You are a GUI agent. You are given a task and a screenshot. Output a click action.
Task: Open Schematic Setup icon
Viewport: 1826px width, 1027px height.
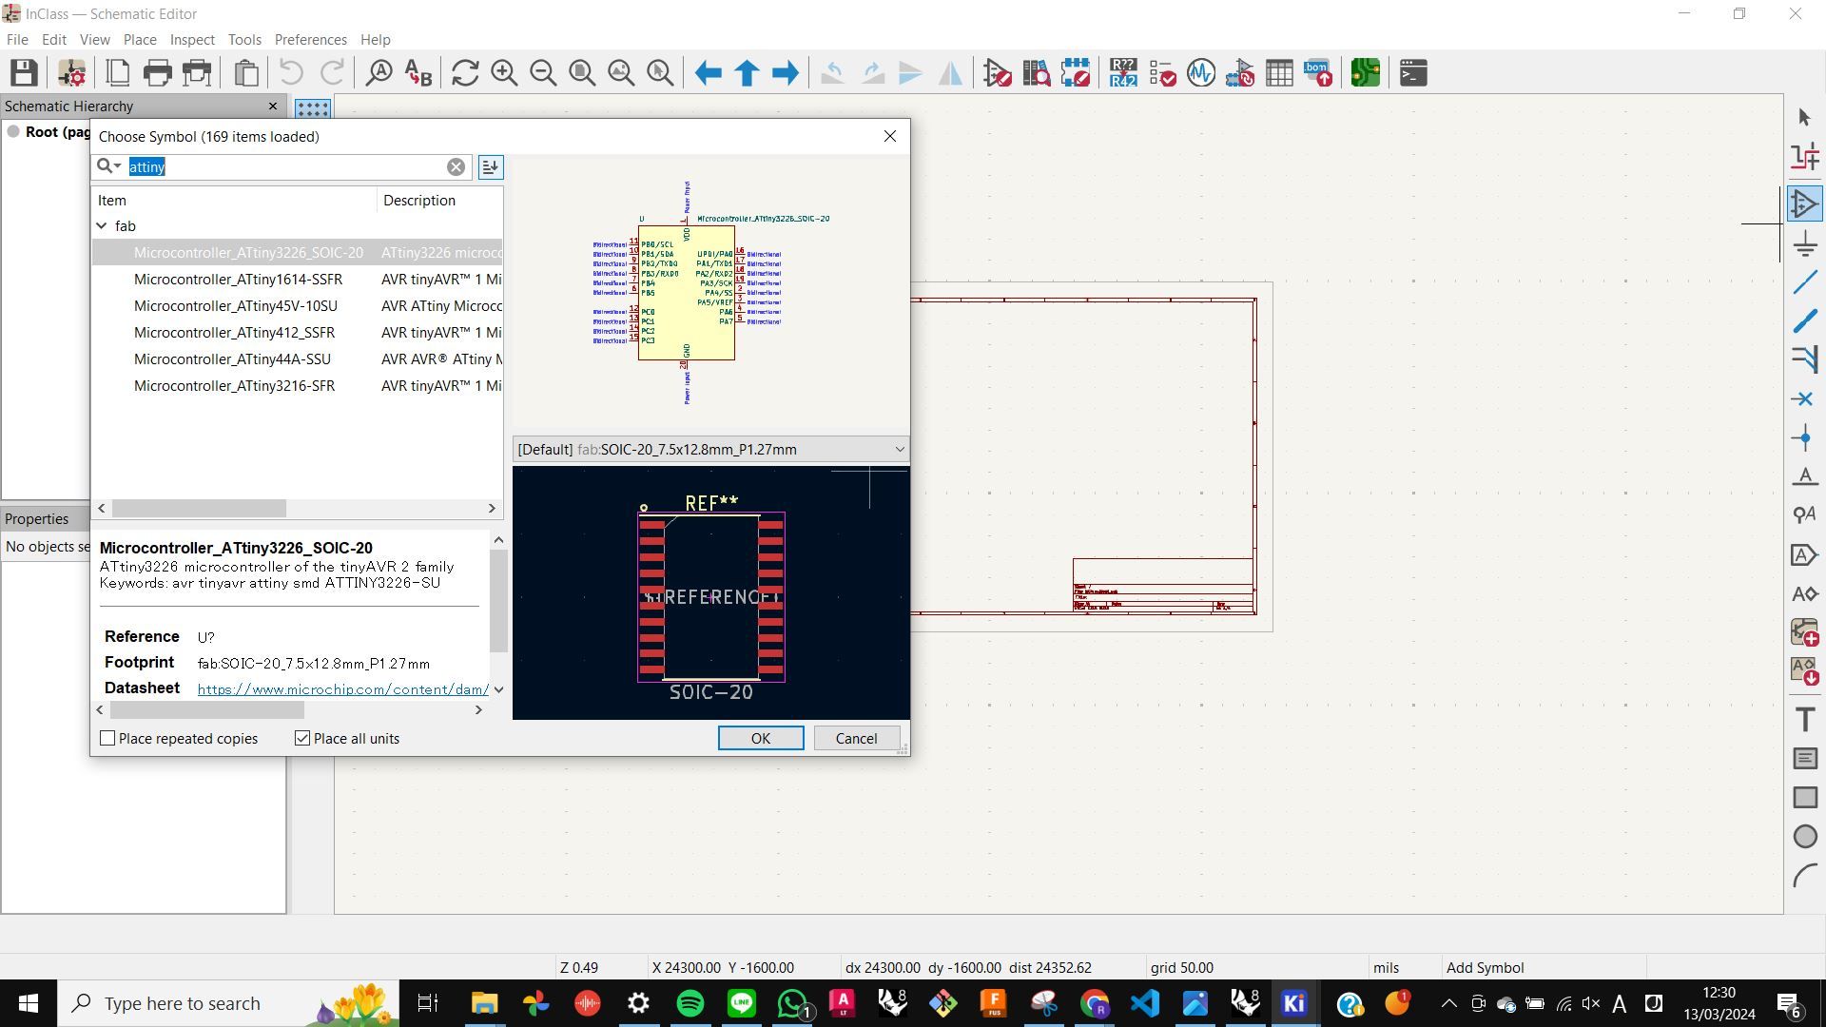71,72
